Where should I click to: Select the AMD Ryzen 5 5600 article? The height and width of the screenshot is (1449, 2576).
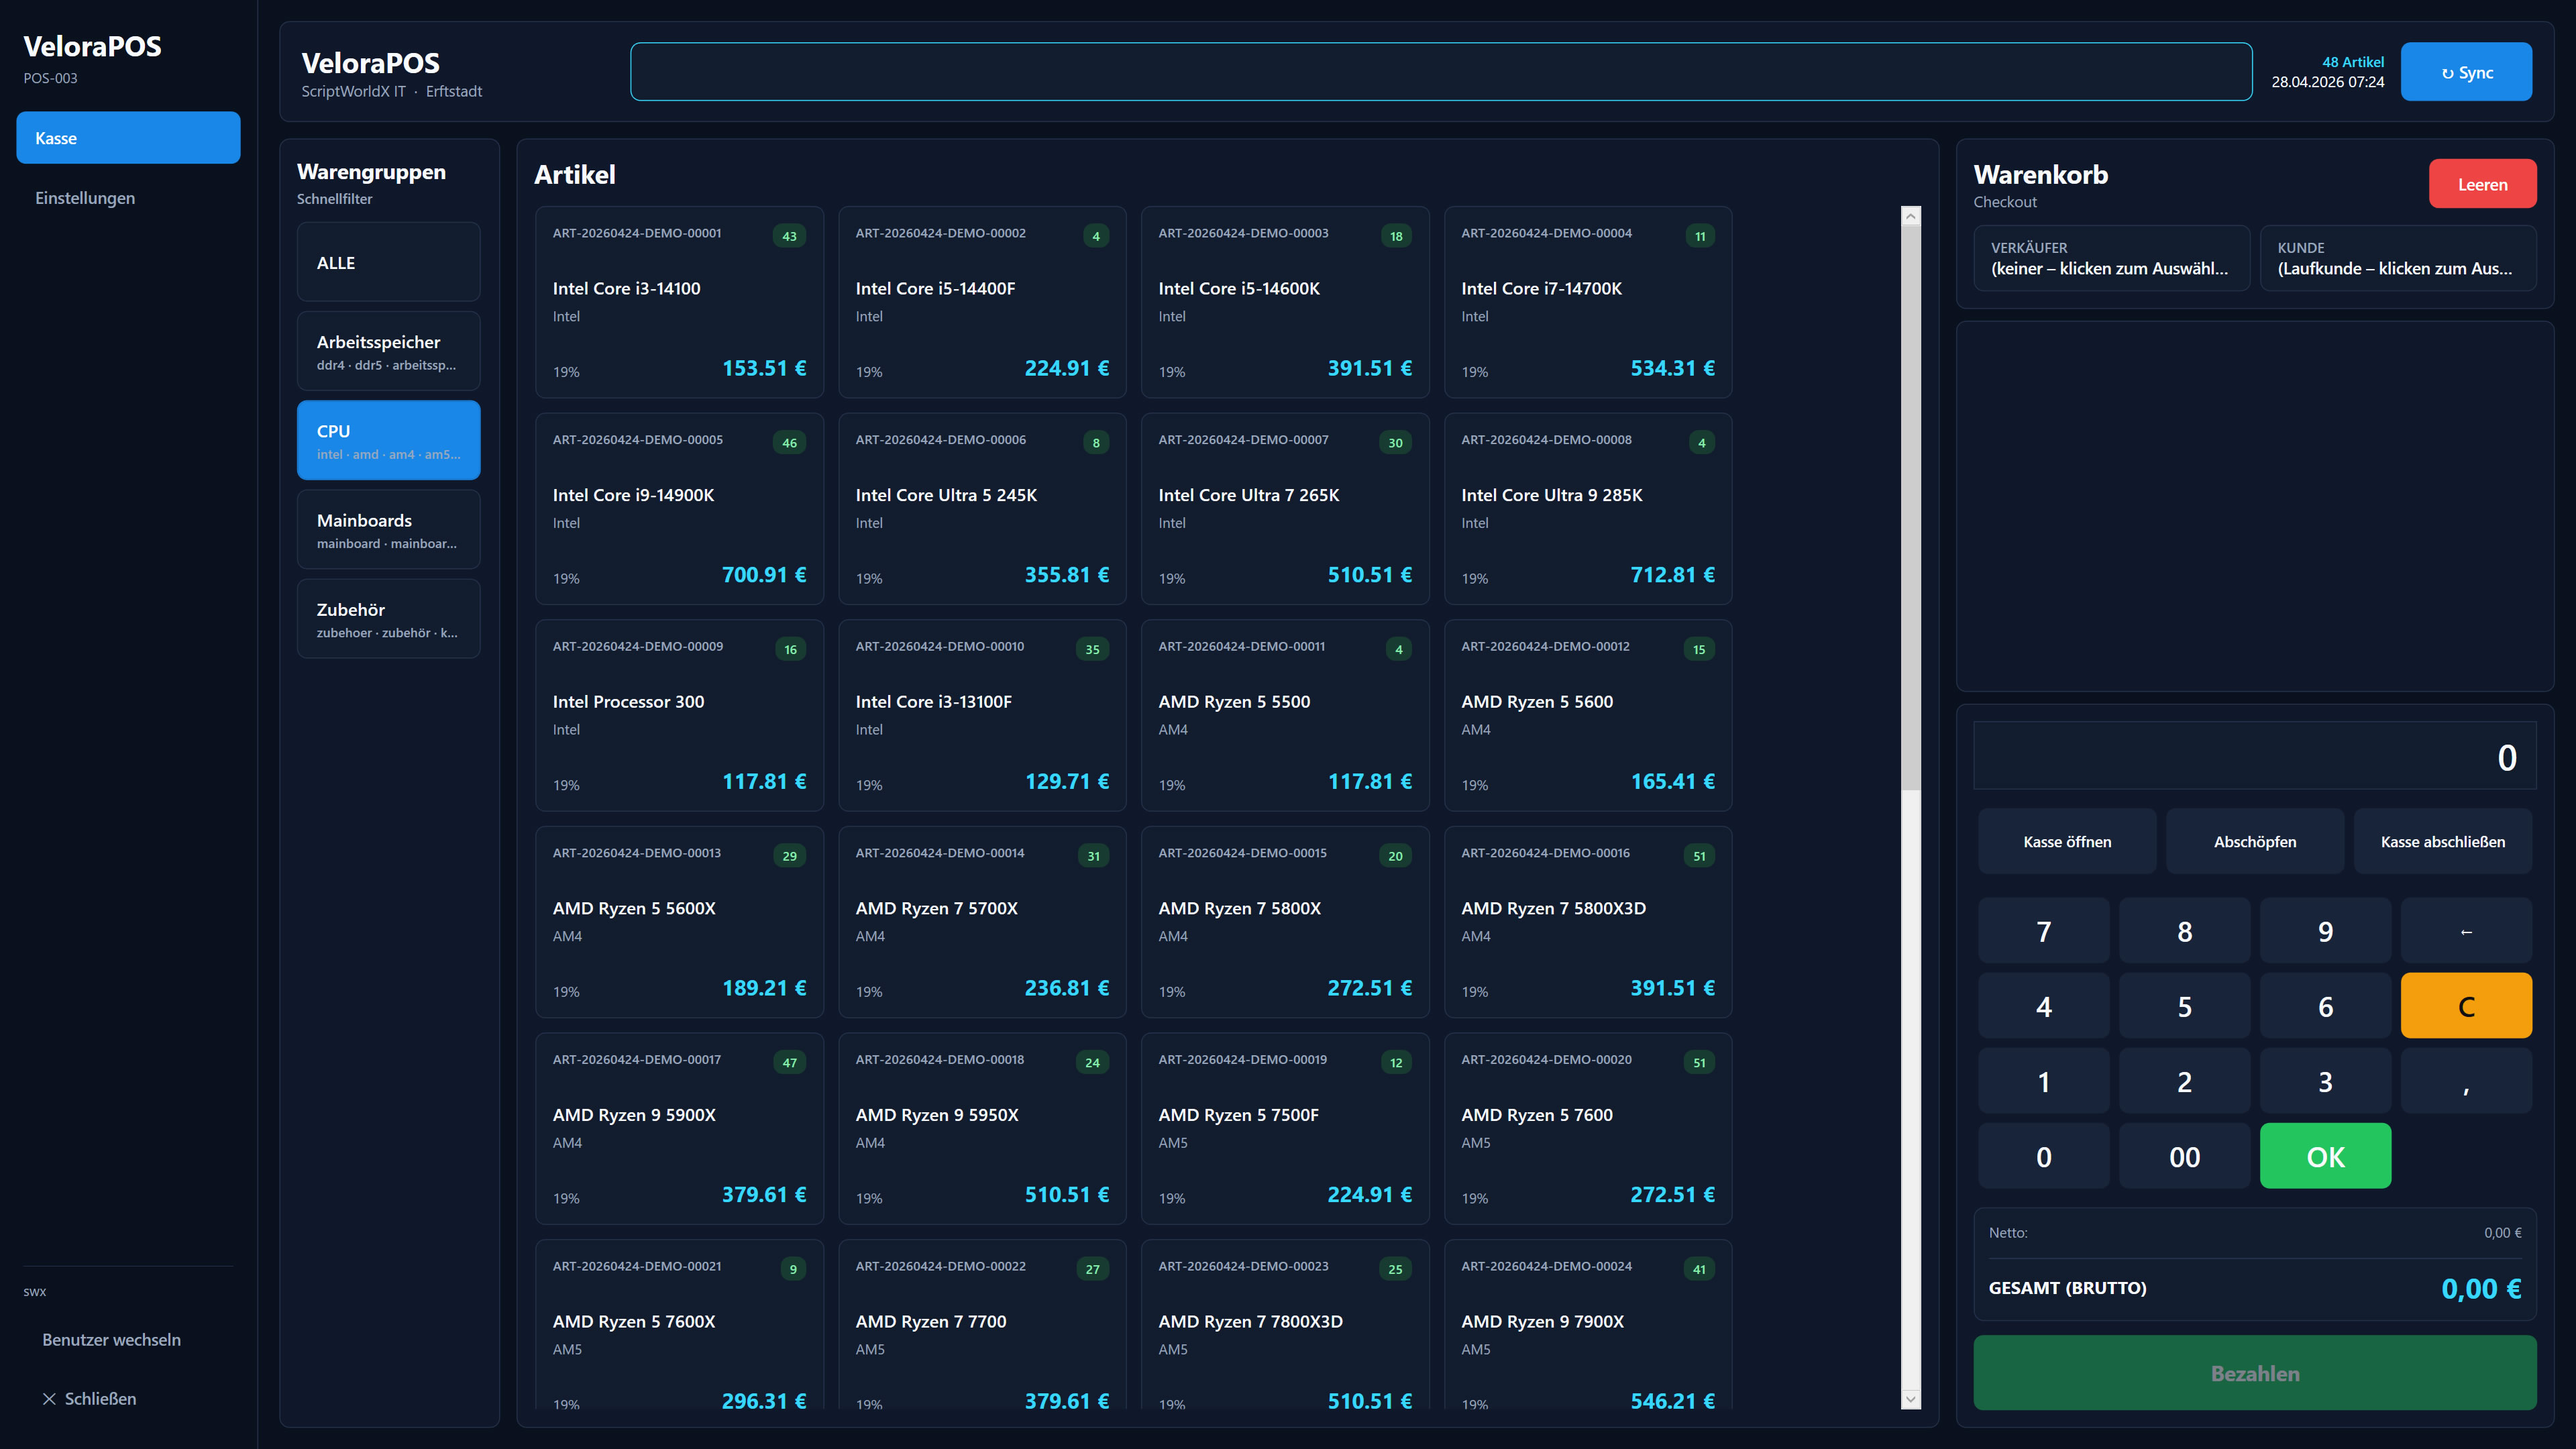[1588, 715]
